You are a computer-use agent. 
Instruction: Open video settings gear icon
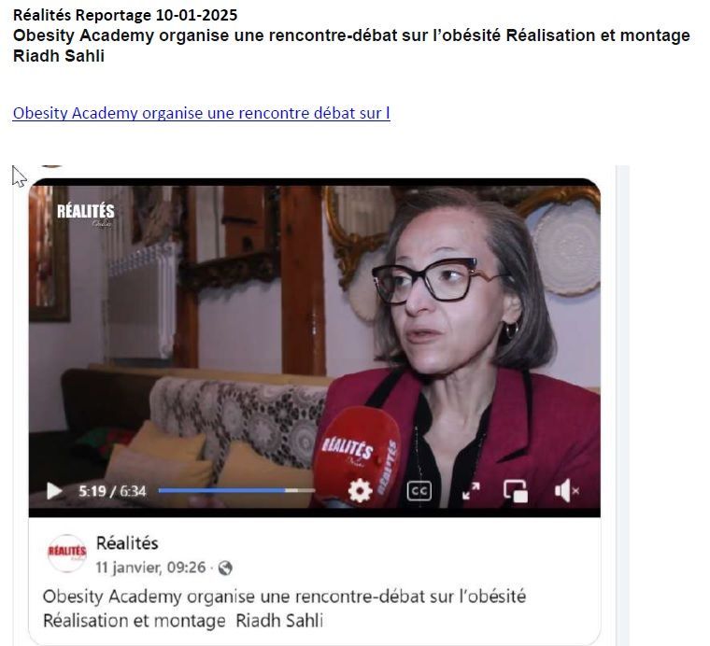360,491
